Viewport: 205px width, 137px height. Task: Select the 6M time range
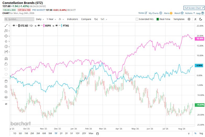click(44, 133)
